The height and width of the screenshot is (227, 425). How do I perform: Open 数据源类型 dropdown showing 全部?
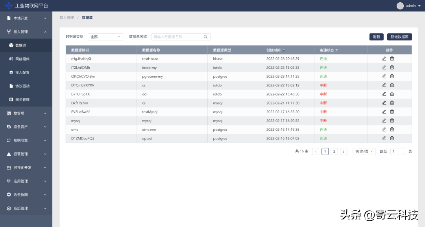[105, 37]
